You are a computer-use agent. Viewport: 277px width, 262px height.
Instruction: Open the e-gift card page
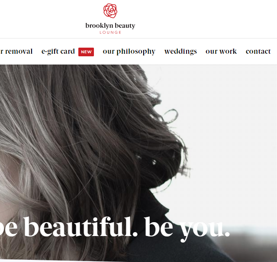tap(58, 52)
